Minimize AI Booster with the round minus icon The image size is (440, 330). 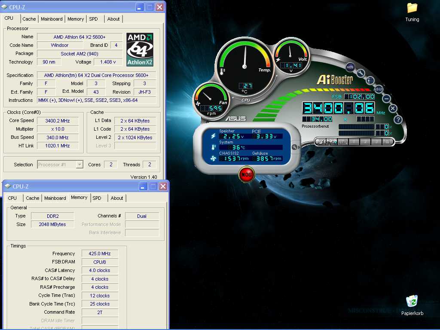386,98
